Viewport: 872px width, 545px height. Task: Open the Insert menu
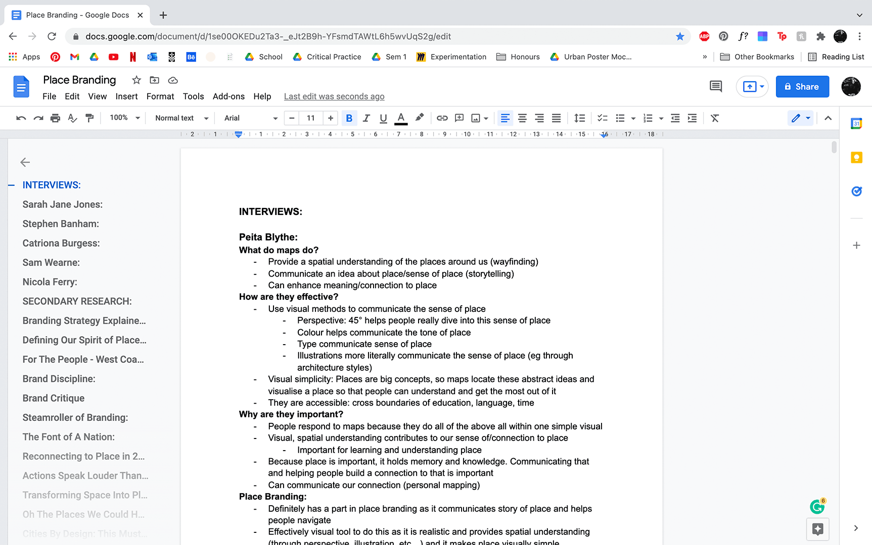click(x=126, y=96)
